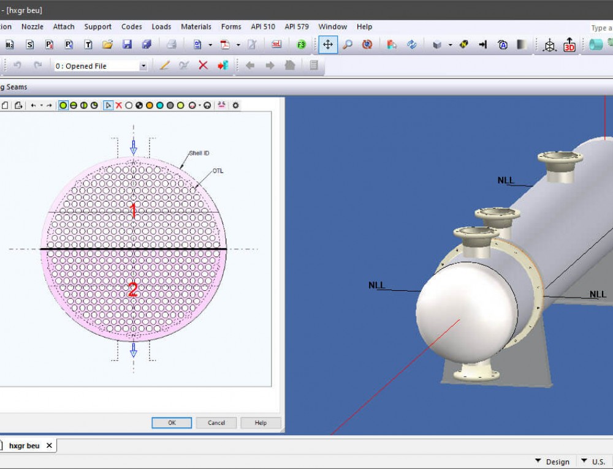The width and height of the screenshot is (613, 469).
Task: Pick the orange tube color swatch
Action: (x=150, y=105)
